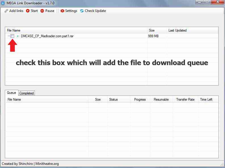The height and width of the screenshot is (168, 225).
Task: Click the queue File Name column header
Action: (47, 99)
